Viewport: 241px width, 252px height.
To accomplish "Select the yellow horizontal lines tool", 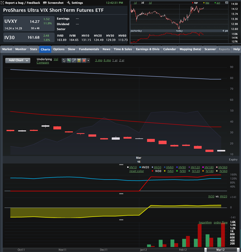I will [x=79, y=61].
